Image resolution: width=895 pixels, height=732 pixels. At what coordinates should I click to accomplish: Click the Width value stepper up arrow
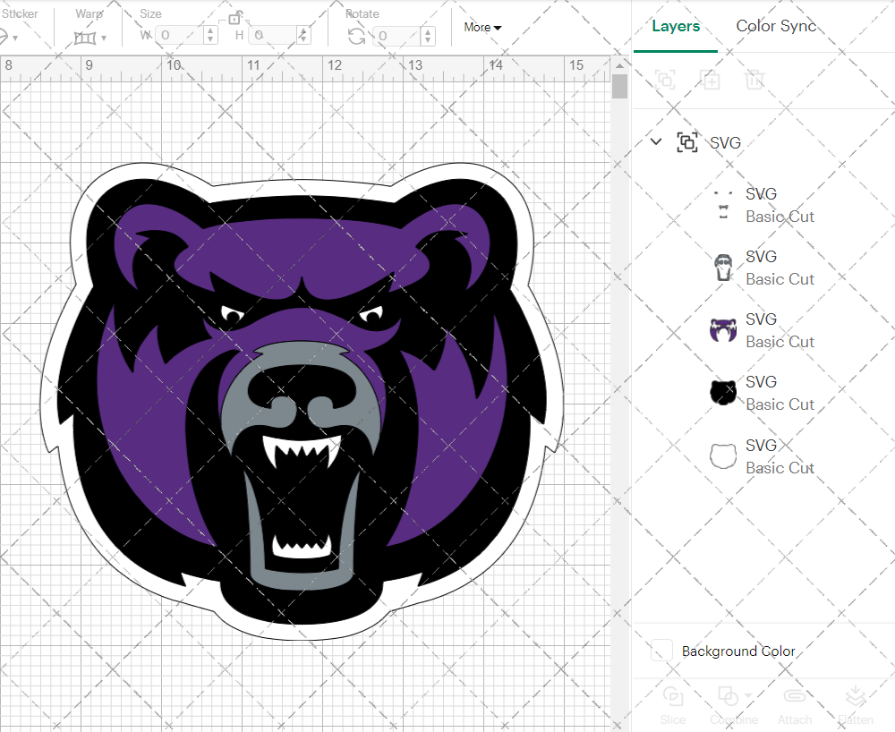coord(209,30)
